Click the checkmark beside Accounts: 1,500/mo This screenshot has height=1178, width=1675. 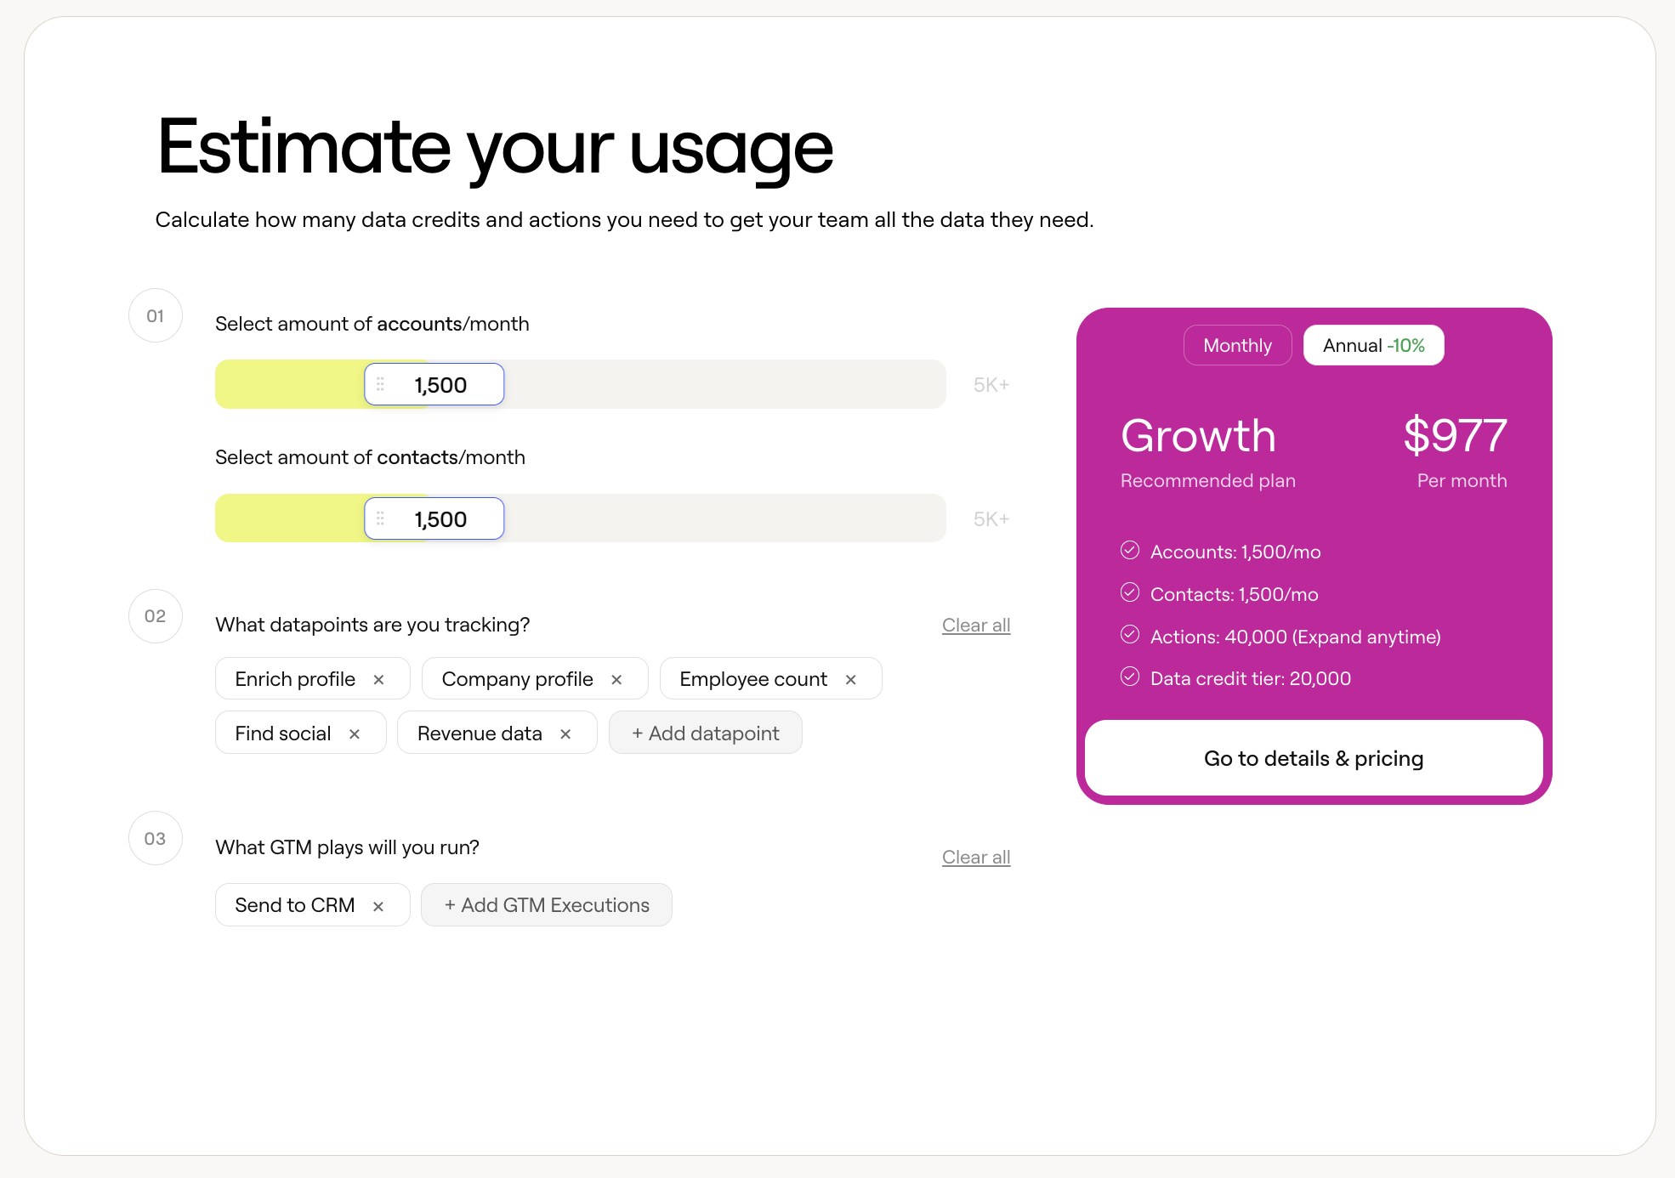[x=1130, y=551]
